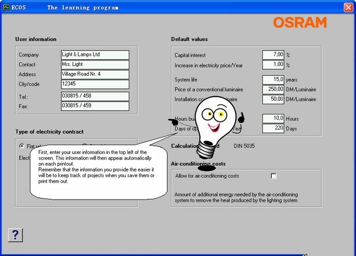Click Price of a conventional luminaire label
Image resolution: width=356 pixels, height=256 pixels.
(x=209, y=89)
